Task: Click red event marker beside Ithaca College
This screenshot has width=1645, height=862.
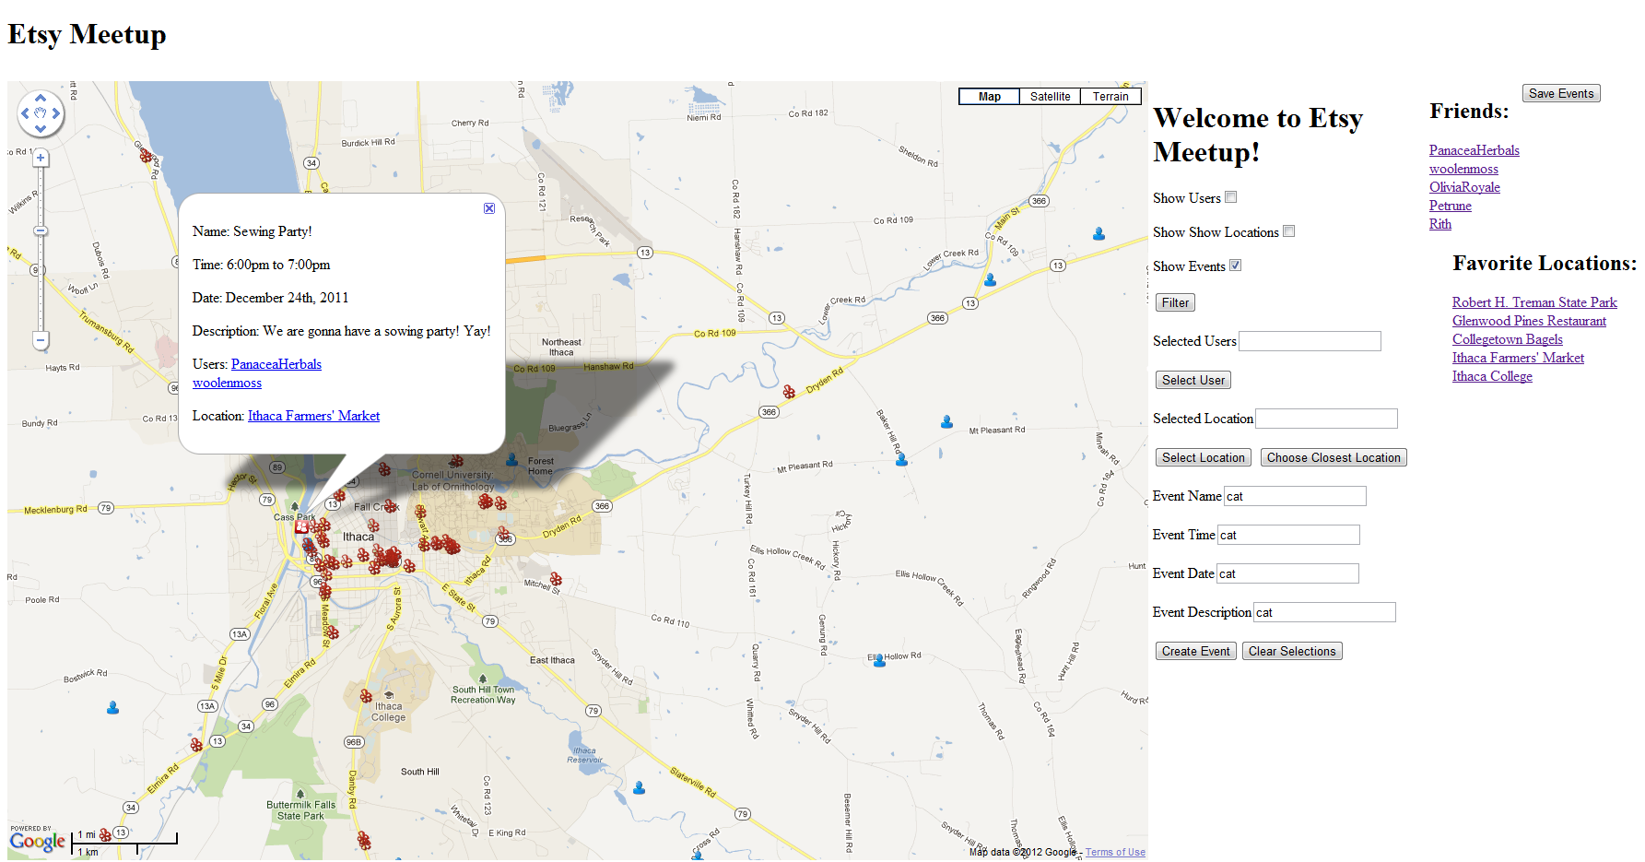Action: click(366, 696)
